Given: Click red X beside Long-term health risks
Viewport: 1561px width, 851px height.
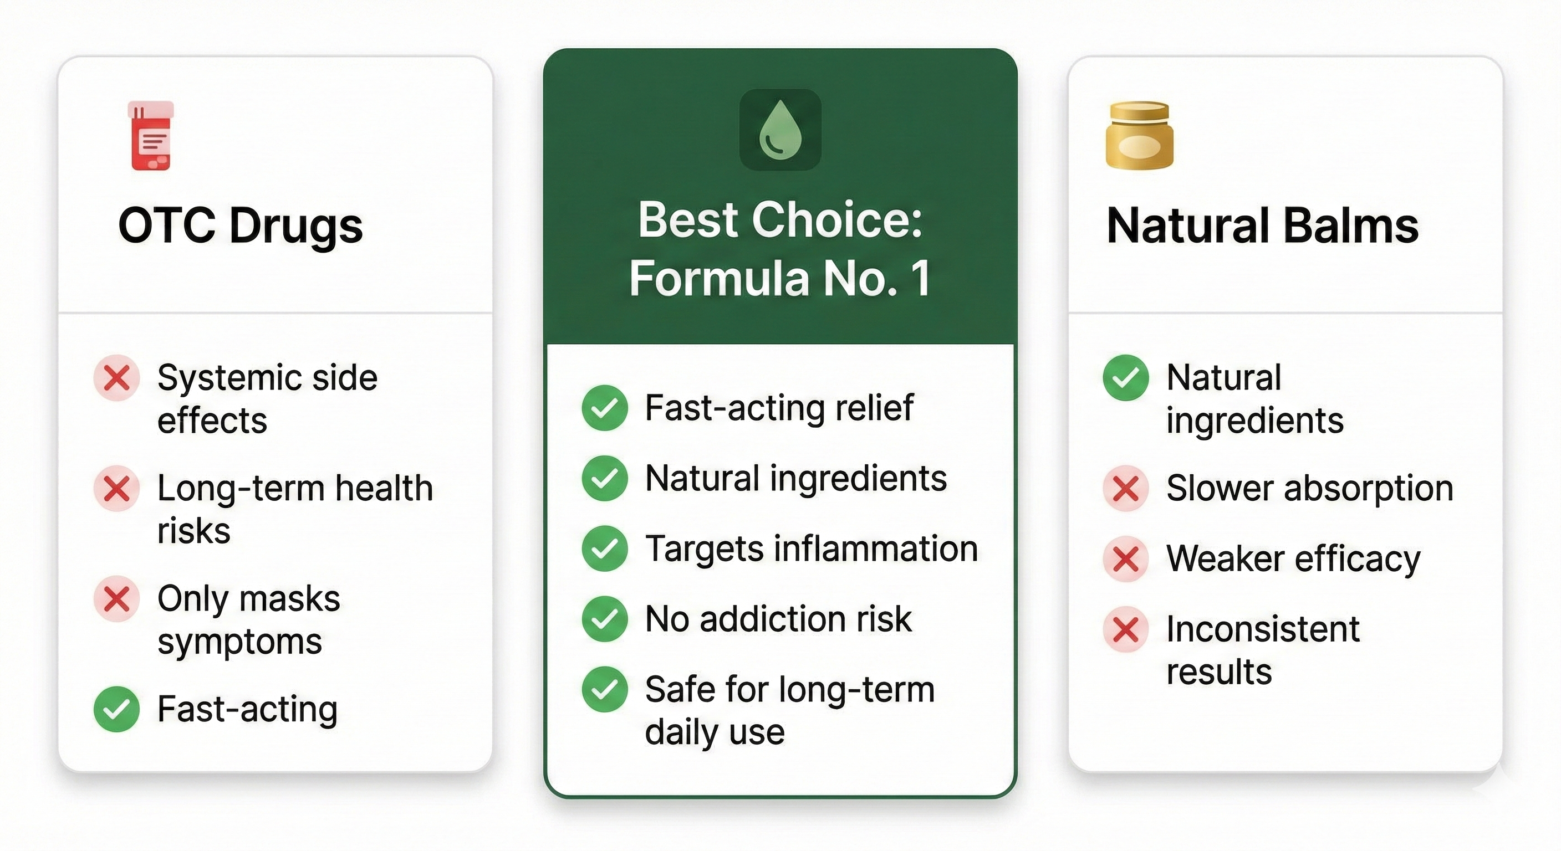Looking at the screenshot, I should pyautogui.click(x=117, y=488).
